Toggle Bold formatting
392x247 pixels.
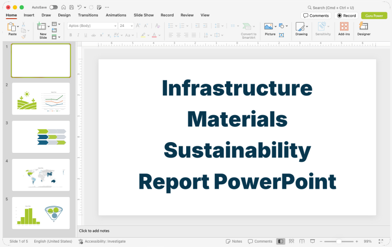(71, 35)
